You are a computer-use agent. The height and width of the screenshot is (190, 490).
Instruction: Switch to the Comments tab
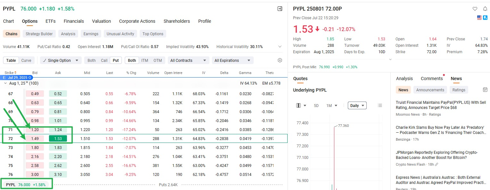(x=432, y=78)
